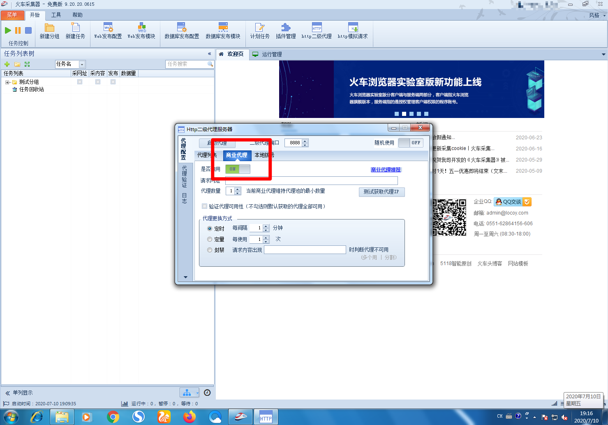Click the clock icon beside 单列显示 bar
Viewport: 608px width, 425px height.
coord(207,393)
